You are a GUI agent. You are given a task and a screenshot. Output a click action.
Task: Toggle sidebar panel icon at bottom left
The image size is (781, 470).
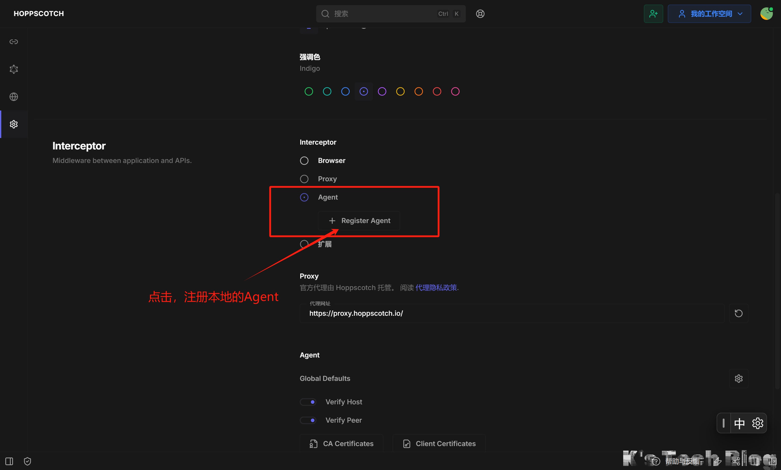pyautogui.click(x=9, y=461)
